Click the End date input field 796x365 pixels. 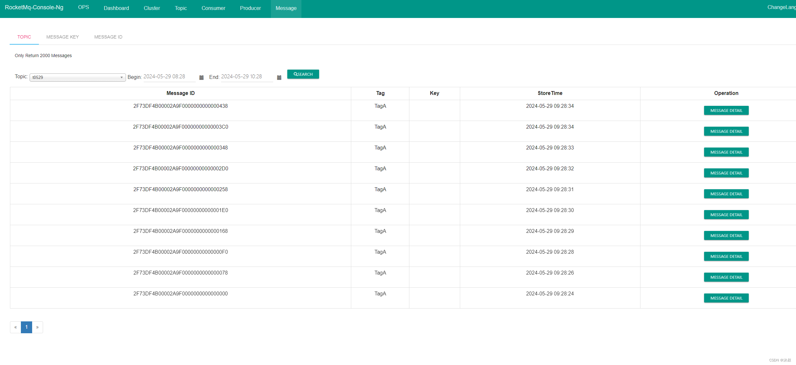(x=247, y=77)
